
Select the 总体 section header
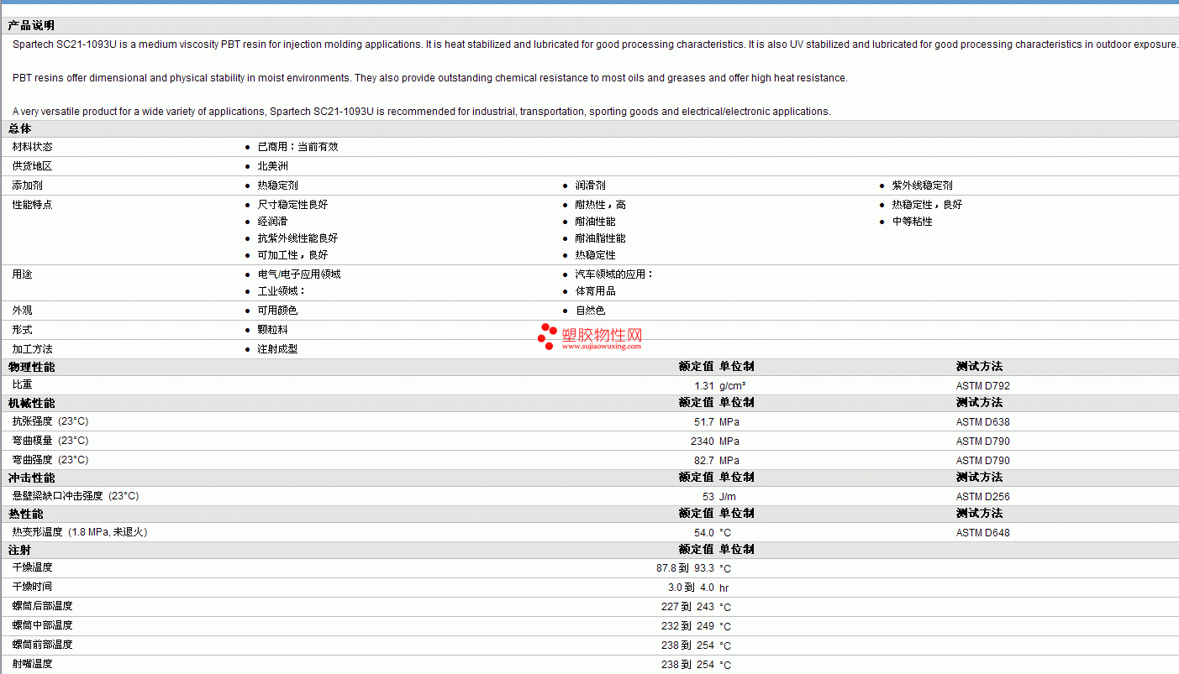pos(20,128)
